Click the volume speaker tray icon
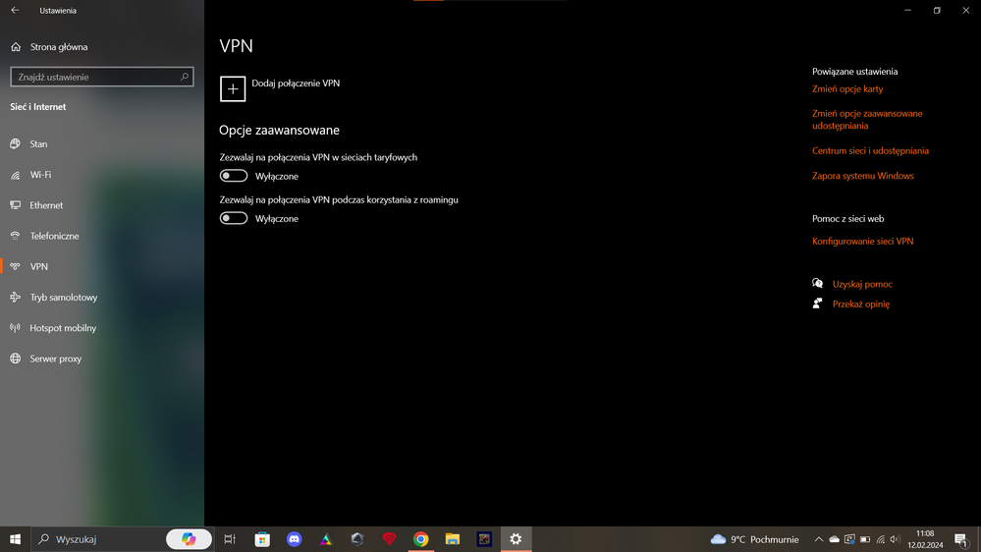The image size is (981, 552). (896, 539)
